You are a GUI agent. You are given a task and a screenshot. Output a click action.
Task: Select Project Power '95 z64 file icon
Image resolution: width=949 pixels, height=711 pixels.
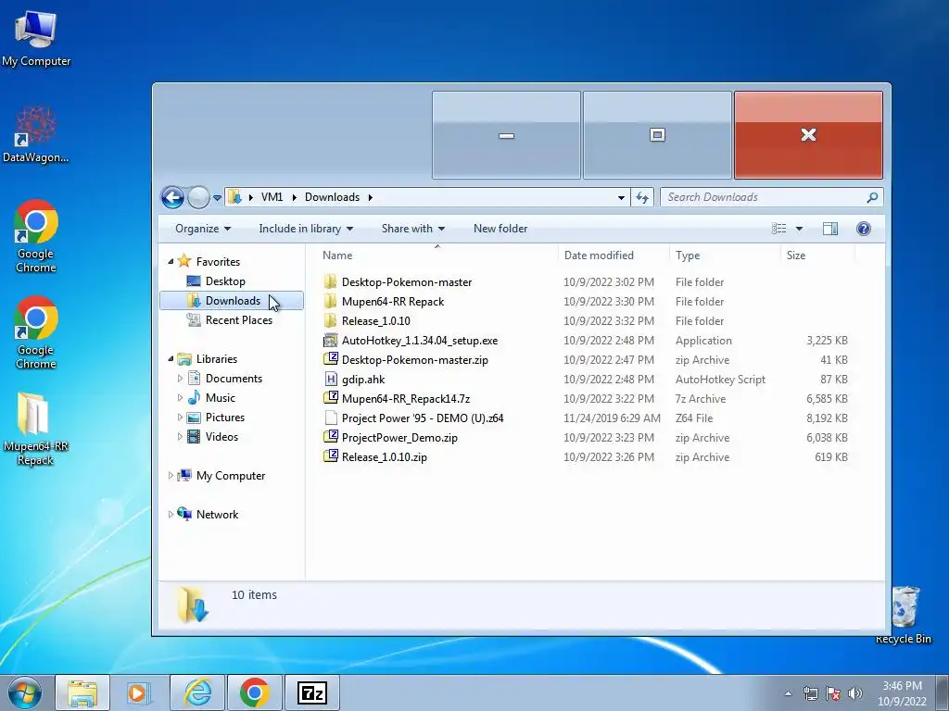[x=331, y=418]
